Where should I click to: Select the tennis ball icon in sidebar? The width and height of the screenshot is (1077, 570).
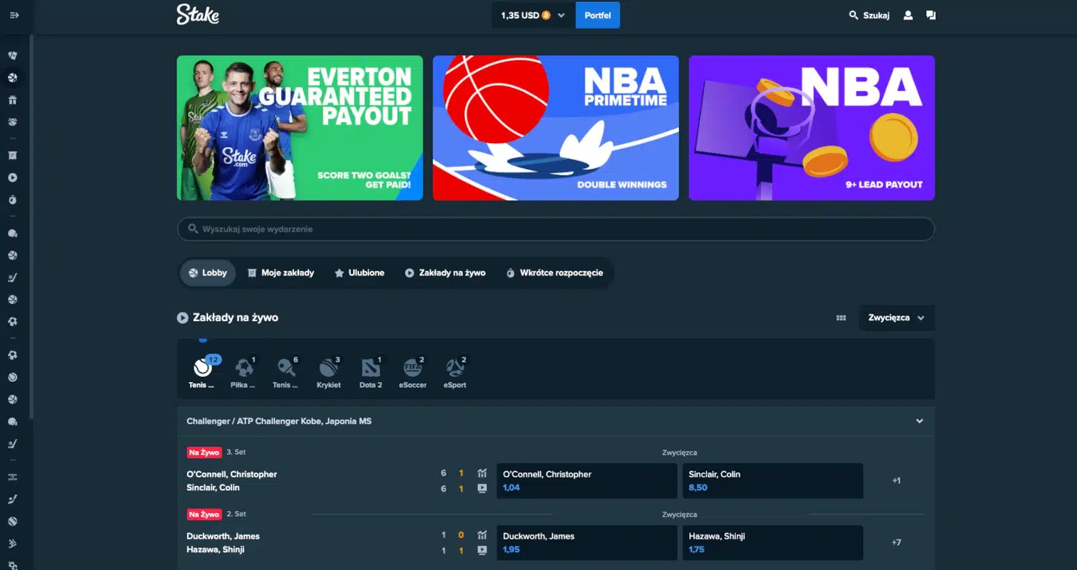coord(13,377)
